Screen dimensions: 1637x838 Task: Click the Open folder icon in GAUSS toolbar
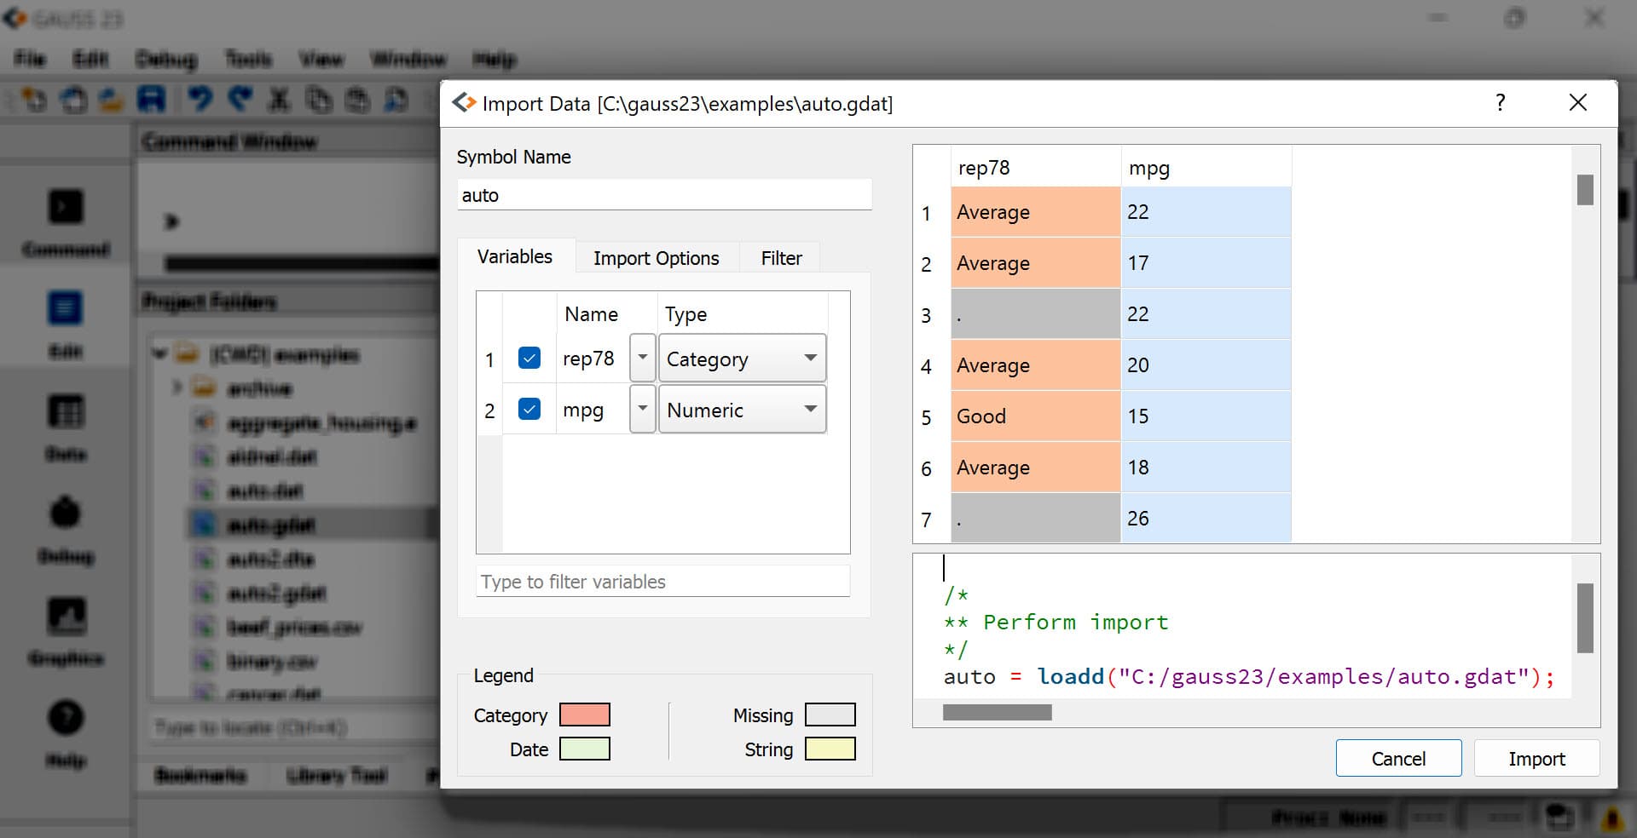pyautogui.click(x=111, y=100)
